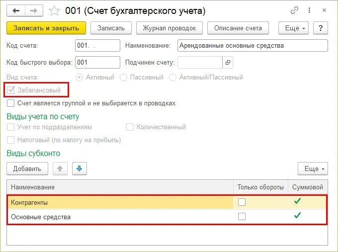This screenshot has width=338, height=252.
Task: Click the Код быстрого выбора field
Action: (97, 62)
